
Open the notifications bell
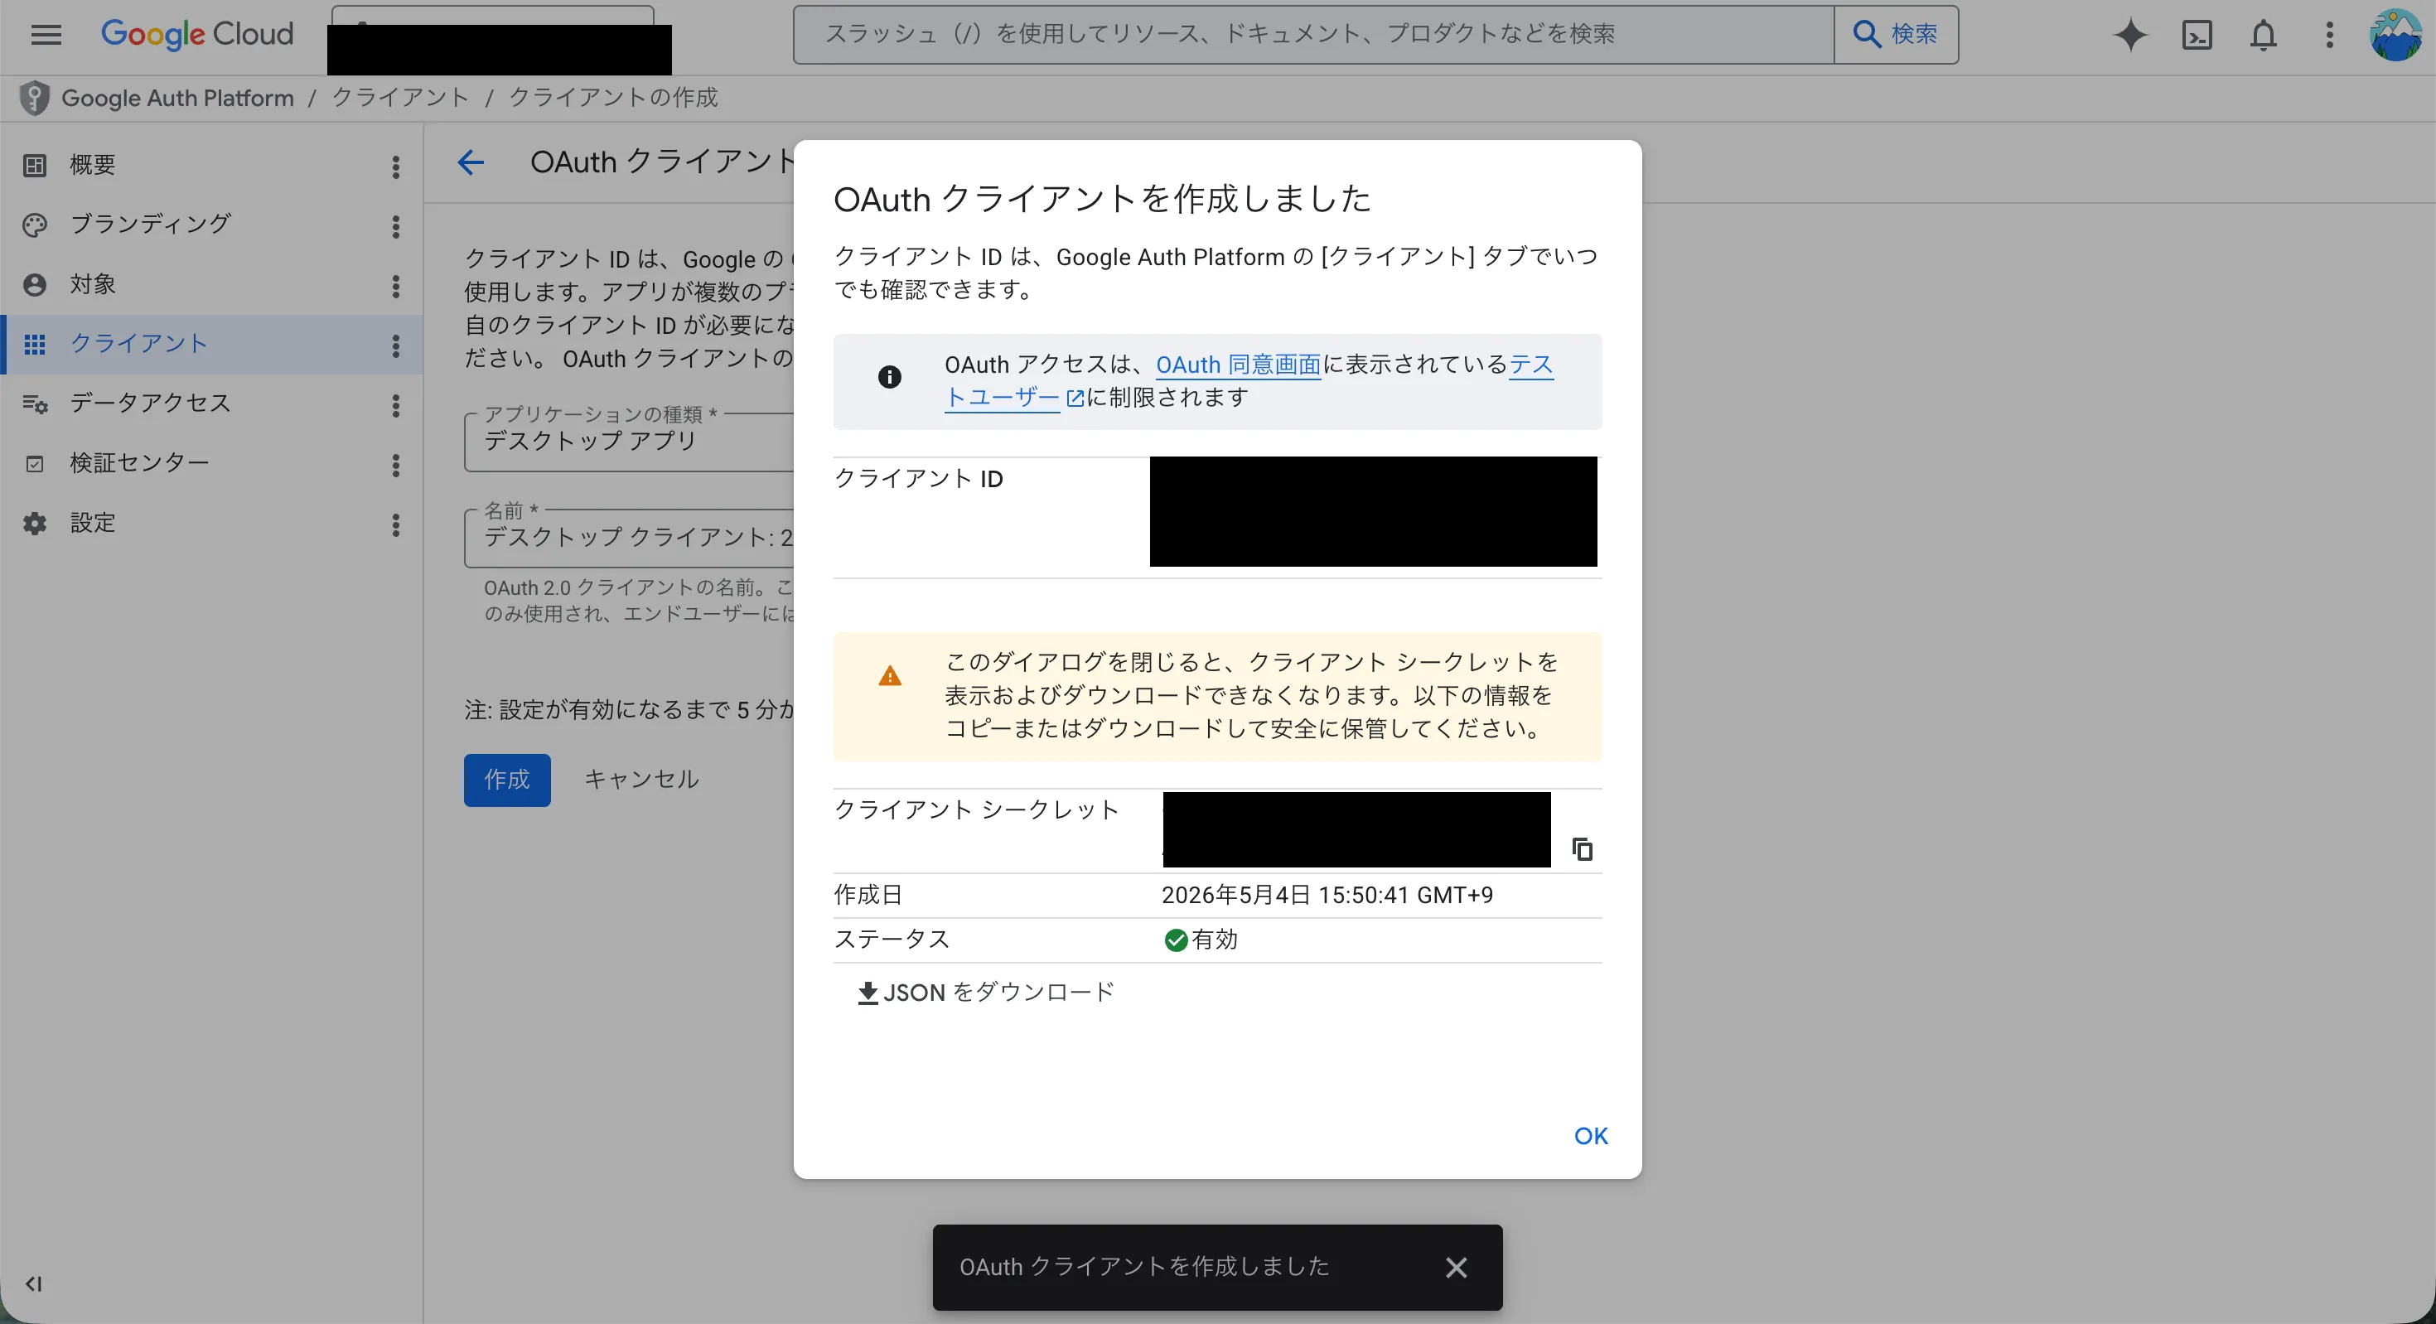point(2263,36)
